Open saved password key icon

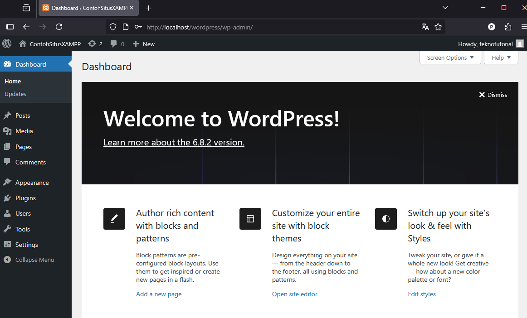pyautogui.click(x=138, y=27)
